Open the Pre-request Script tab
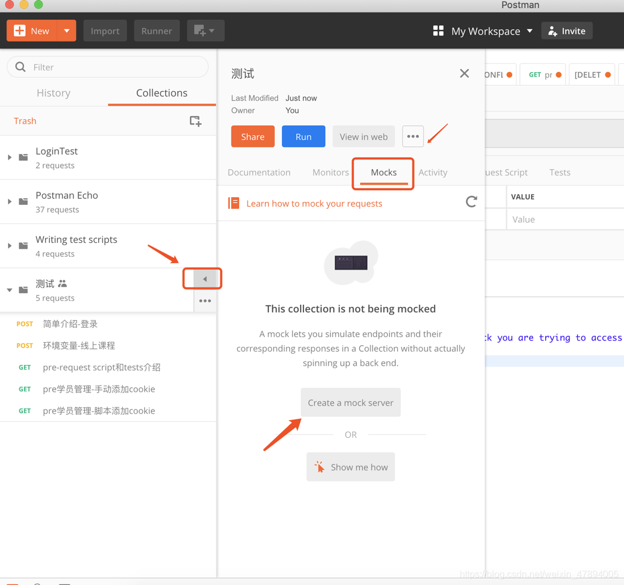This screenshot has width=624, height=585. pos(506,173)
